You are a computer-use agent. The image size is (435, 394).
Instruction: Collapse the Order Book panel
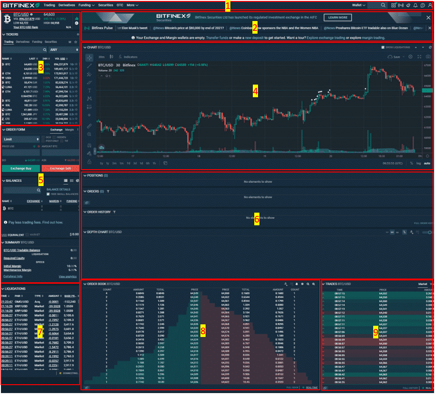click(x=84, y=284)
